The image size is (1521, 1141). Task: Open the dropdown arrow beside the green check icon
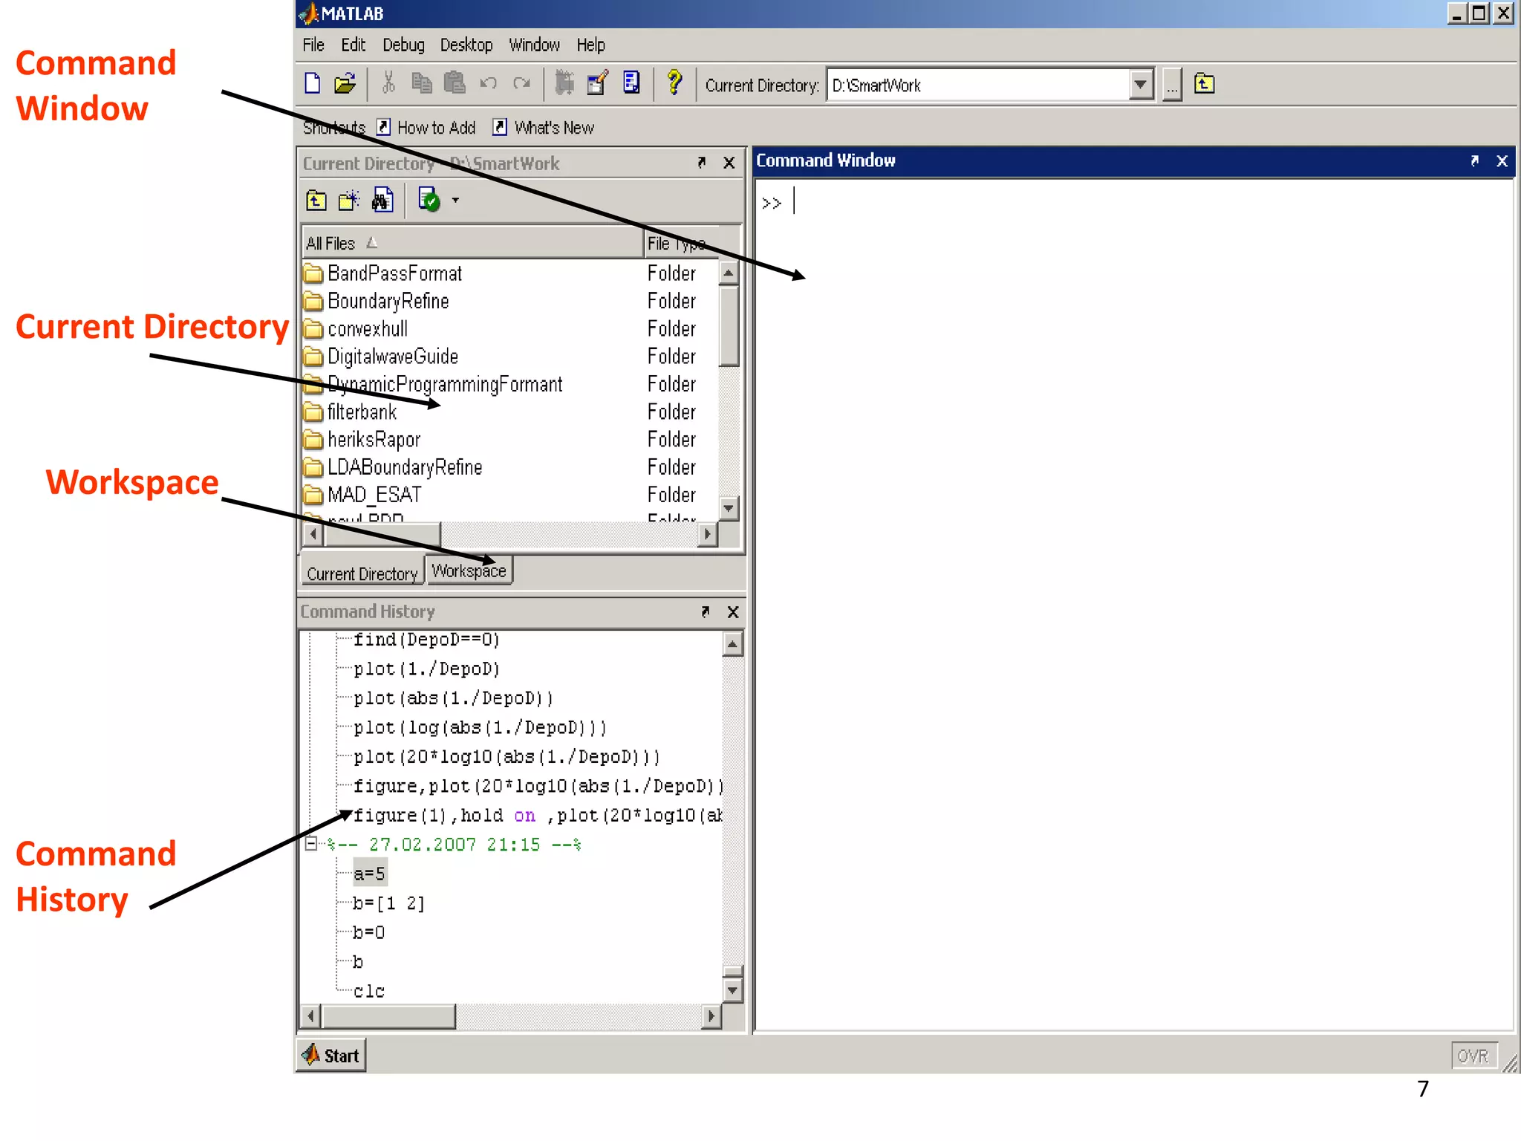click(x=455, y=201)
